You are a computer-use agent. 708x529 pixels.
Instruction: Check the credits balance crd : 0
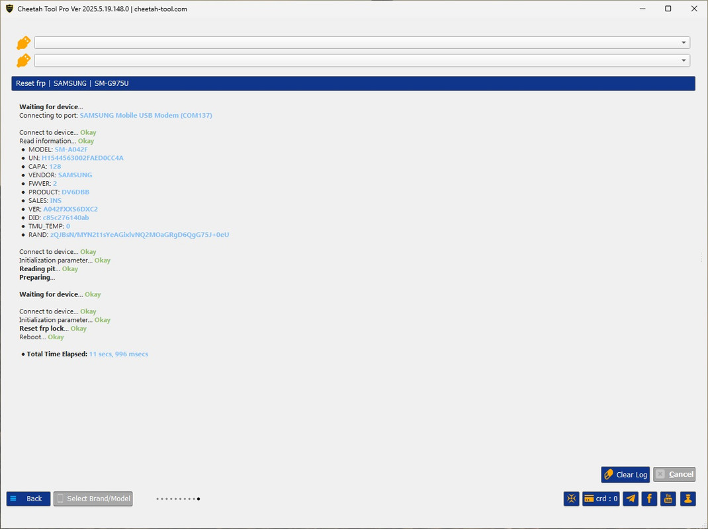point(601,499)
